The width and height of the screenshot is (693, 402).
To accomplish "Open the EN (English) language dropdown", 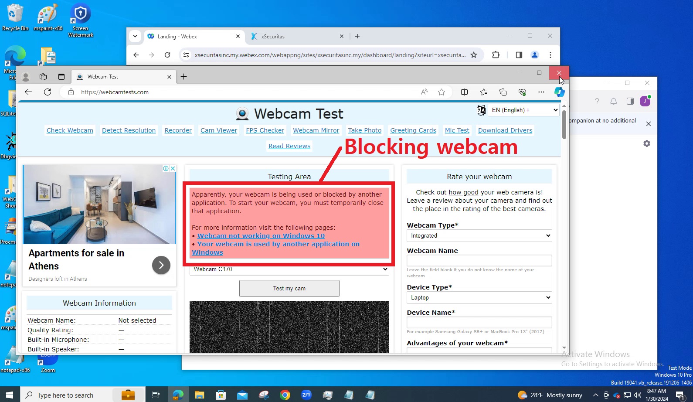I will point(523,110).
